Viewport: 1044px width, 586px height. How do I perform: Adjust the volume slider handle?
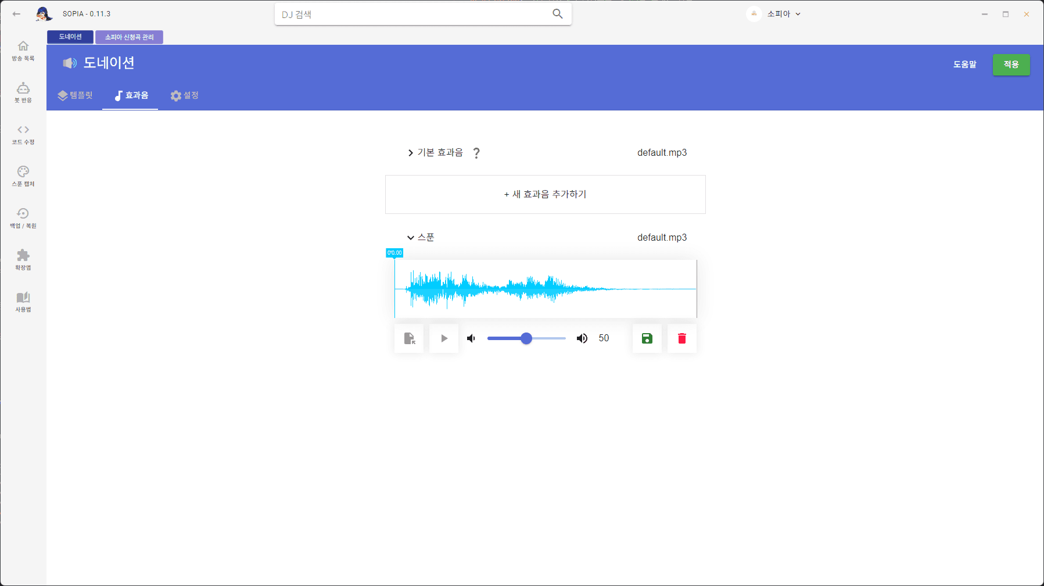click(526, 338)
